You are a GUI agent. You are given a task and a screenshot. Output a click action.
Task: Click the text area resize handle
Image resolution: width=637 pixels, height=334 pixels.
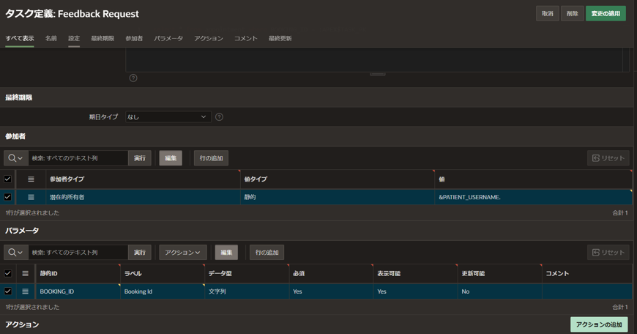[x=377, y=75]
